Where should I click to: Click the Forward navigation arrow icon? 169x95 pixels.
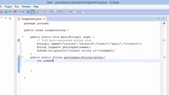(x=75, y=12)
